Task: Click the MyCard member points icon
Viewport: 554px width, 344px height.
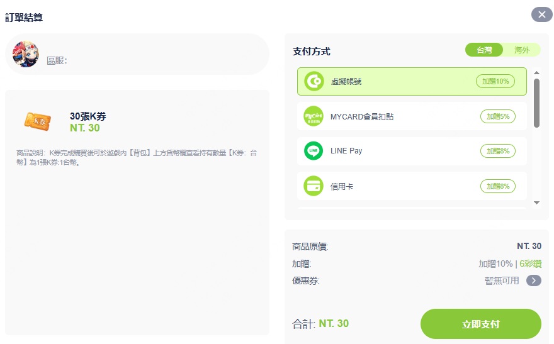Action: pyautogui.click(x=314, y=116)
